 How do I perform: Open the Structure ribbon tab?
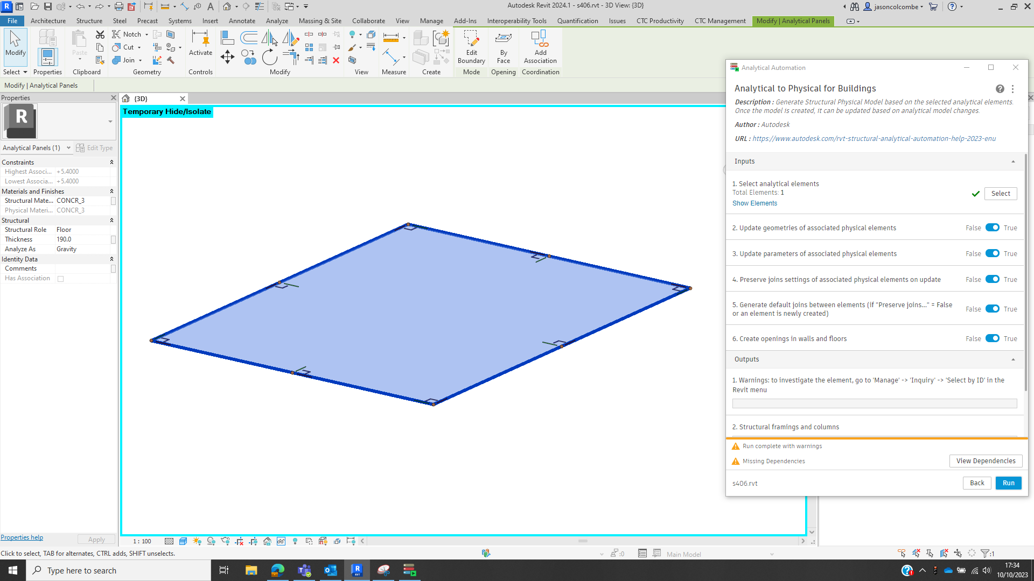click(89, 21)
